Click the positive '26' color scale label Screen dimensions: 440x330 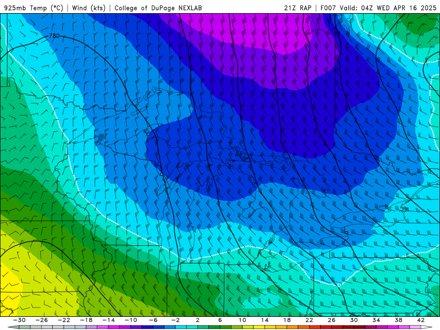pyautogui.click(x=332, y=320)
